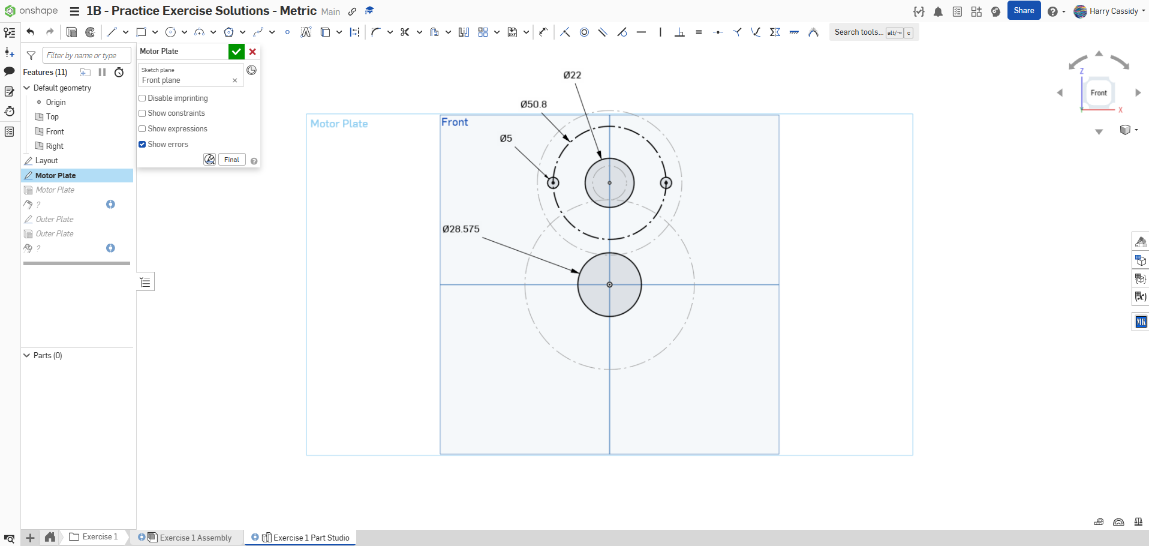Select the Trim scissors tool
The image size is (1149, 546).
[405, 32]
